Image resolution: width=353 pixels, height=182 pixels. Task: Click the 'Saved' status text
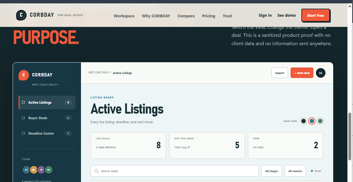tap(317, 171)
